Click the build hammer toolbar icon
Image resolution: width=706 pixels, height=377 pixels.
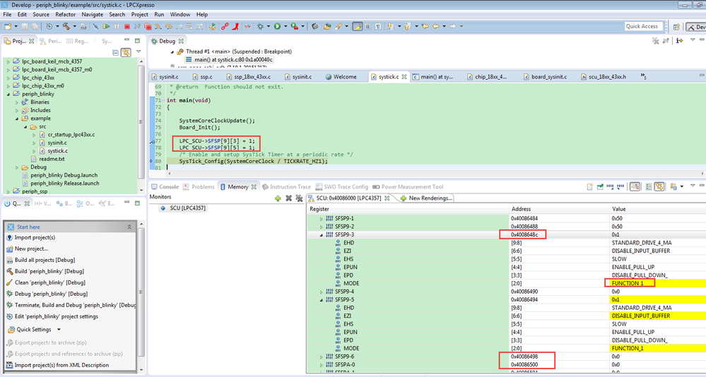(66, 26)
